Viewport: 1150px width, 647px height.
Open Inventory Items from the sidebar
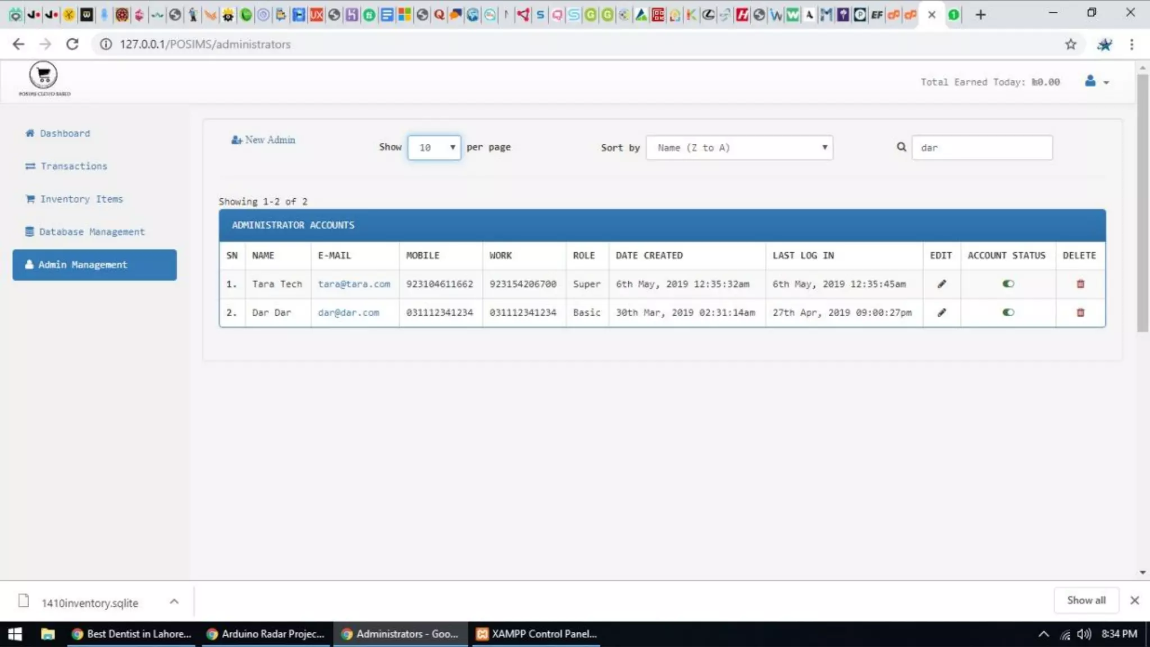click(x=74, y=199)
